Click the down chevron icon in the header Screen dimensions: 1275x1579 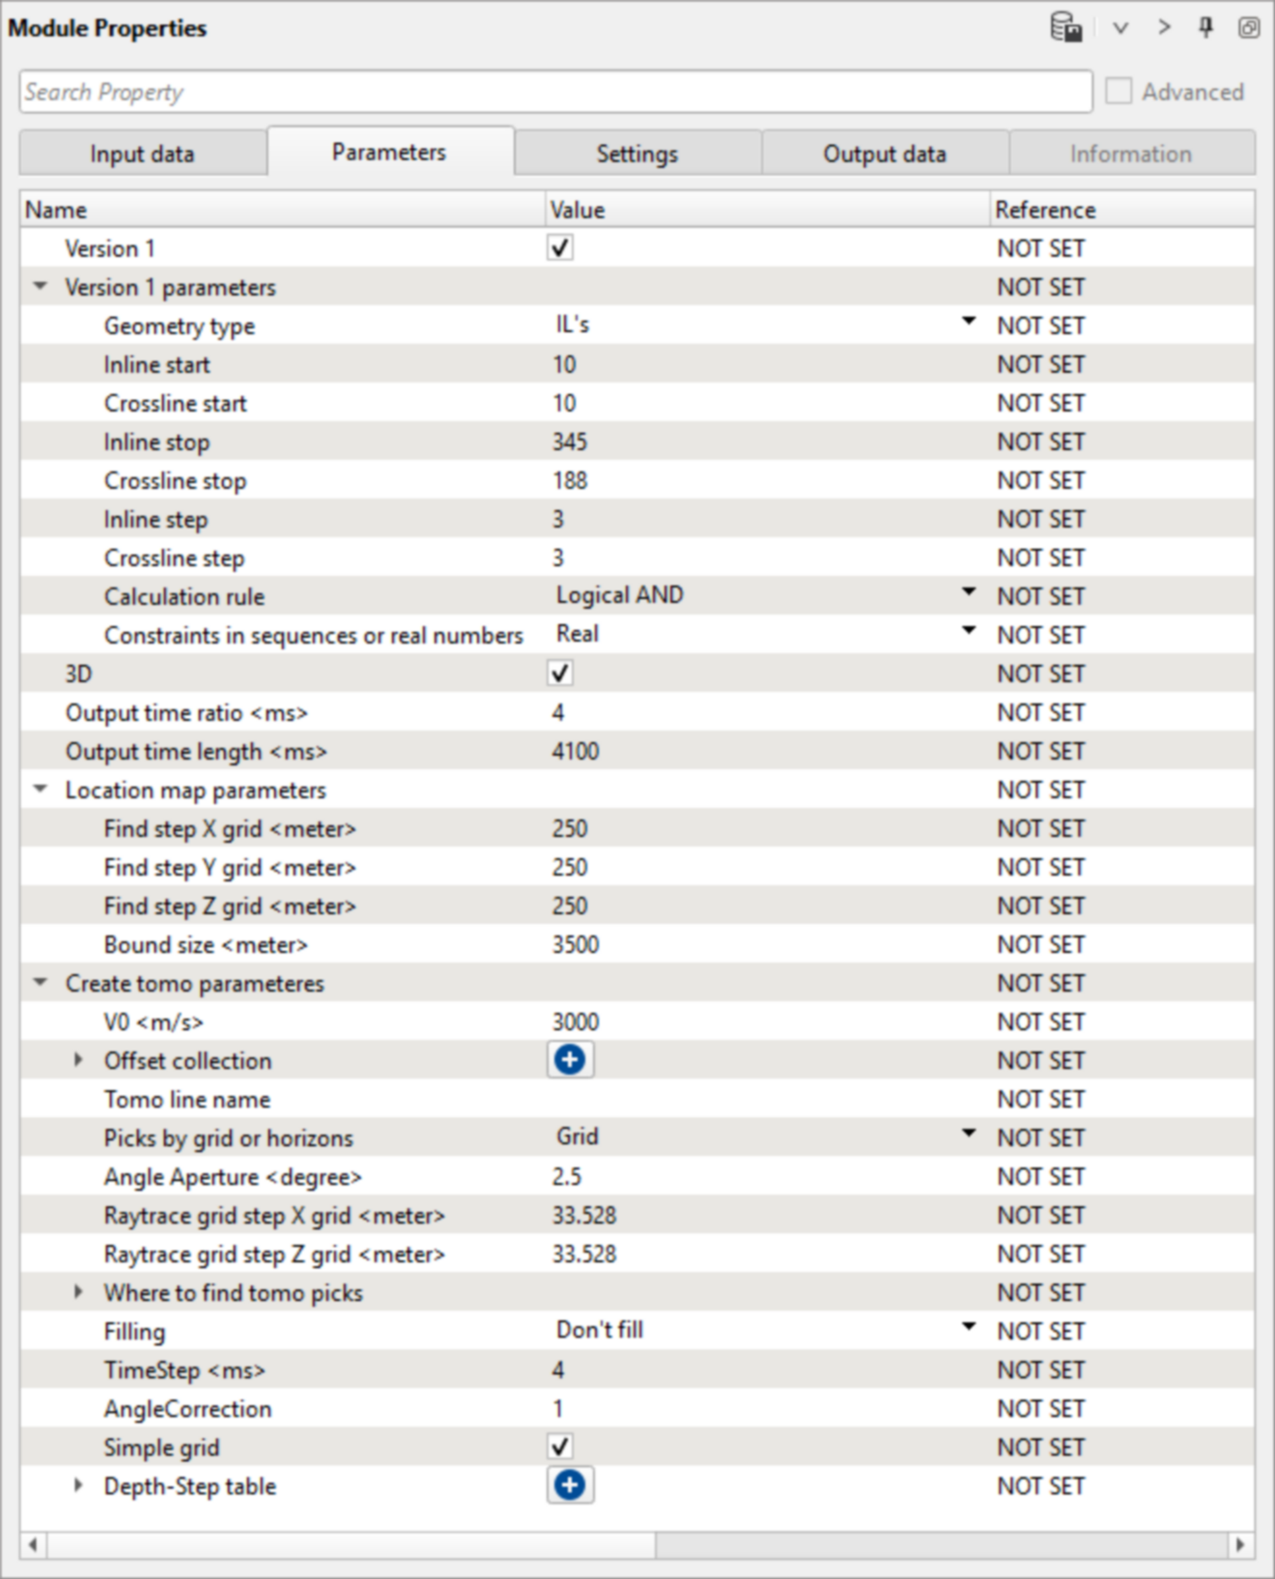(x=1120, y=28)
